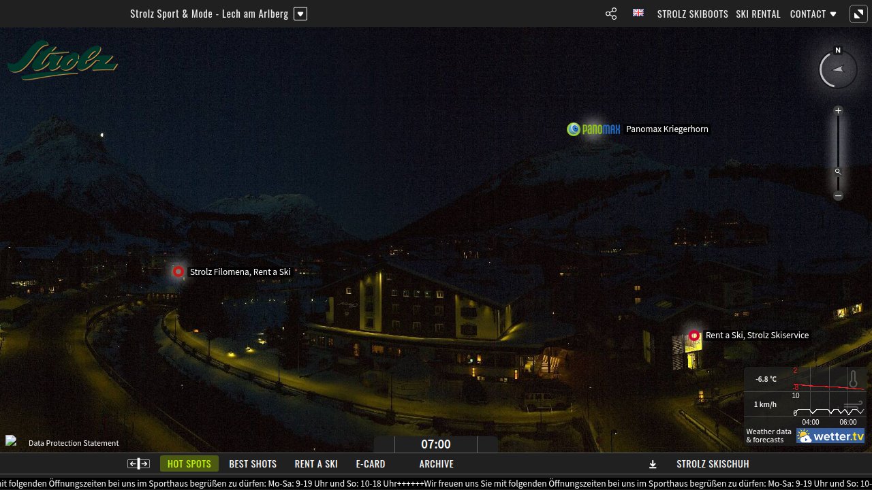872x490 pixels.
Task: Open the CONTACT dropdown menu
Action: pos(813,14)
